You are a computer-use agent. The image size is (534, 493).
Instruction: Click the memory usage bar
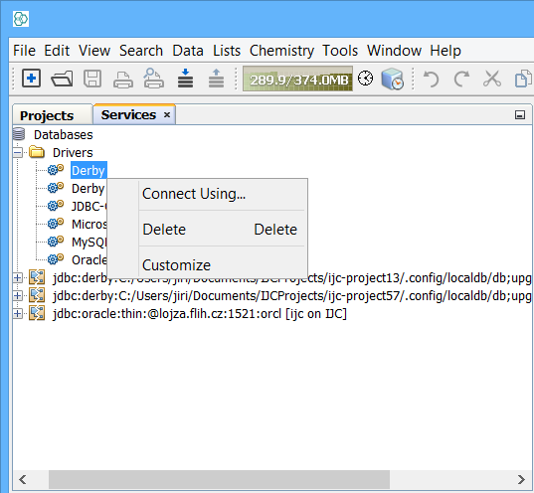click(297, 79)
